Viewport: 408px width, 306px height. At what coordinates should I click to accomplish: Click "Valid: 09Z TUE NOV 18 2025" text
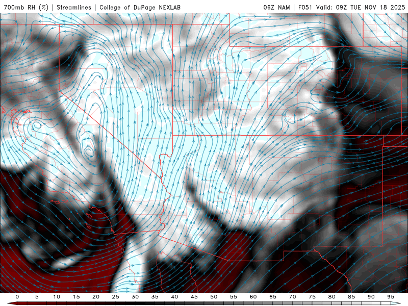pyautogui.click(x=361, y=7)
